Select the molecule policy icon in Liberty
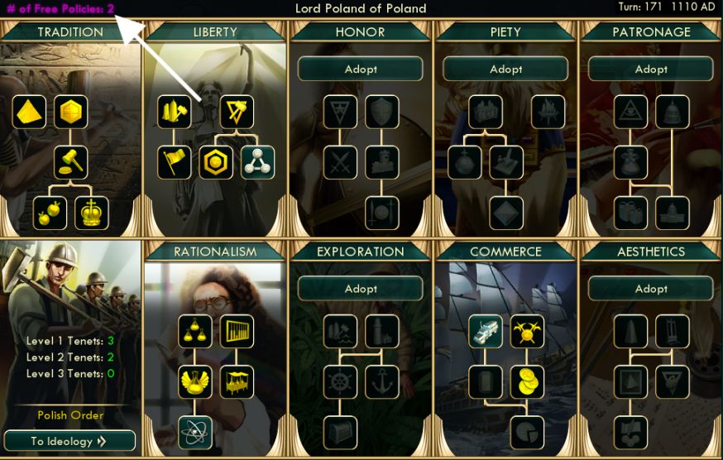 point(258,162)
